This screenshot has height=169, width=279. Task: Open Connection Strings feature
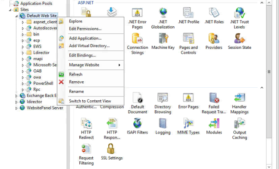click(x=138, y=44)
